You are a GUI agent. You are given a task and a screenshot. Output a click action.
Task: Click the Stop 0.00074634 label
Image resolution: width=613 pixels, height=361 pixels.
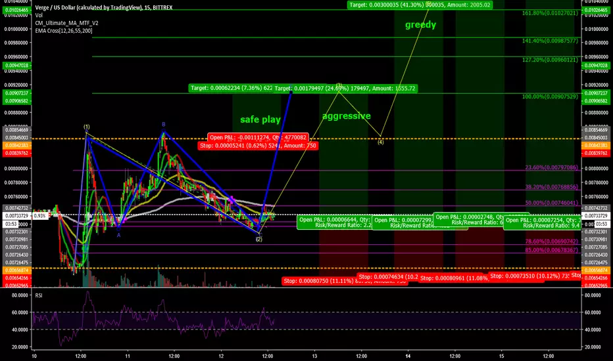pos(388,277)
